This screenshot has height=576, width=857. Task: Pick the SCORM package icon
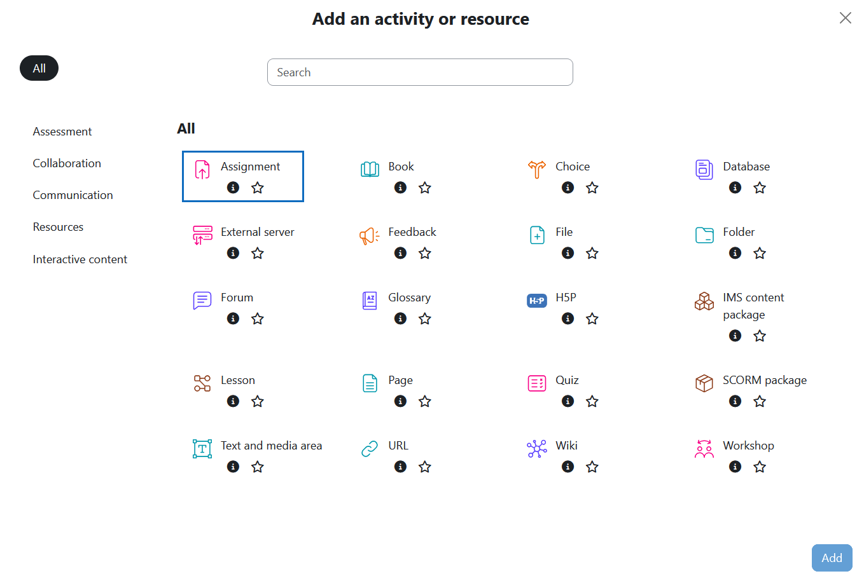pos(704,383)
